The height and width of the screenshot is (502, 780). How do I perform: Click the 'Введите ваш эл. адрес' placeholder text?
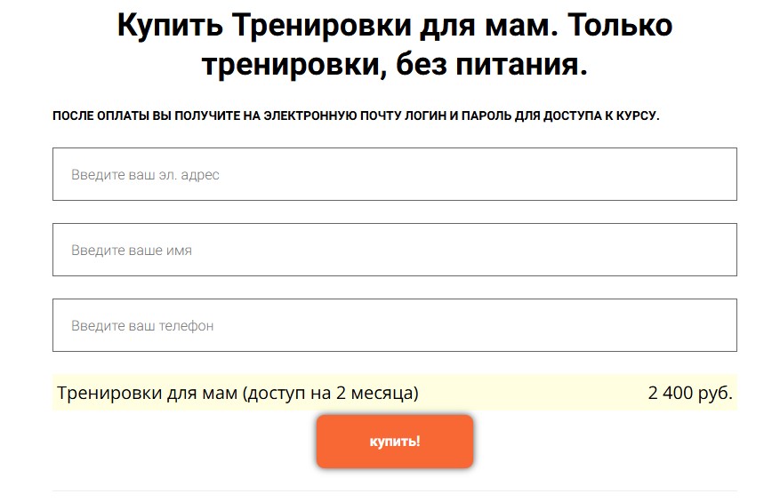(145, 175)
